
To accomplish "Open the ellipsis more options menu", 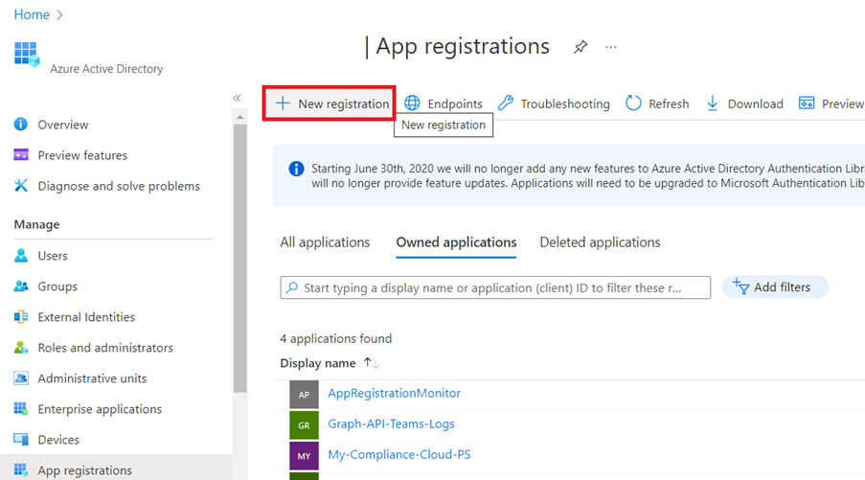I will [x=611, y=47].
